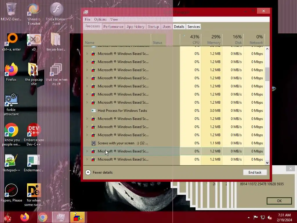This screenshot has width=297, height=223.
Task: Expand the Microsoft script row below Host Process
Action: tap(87, 119)
